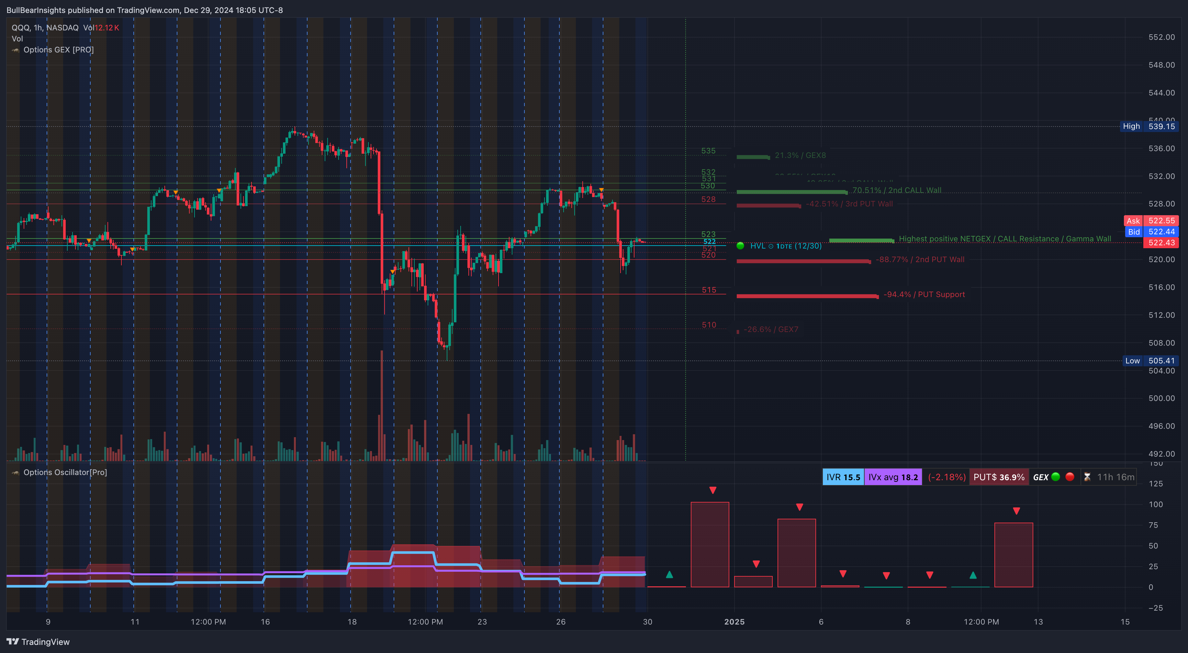Open the IVR 15.5 info box
Image resolution: width=1188 pixels, height=653 pixels.
click(843, 477)
